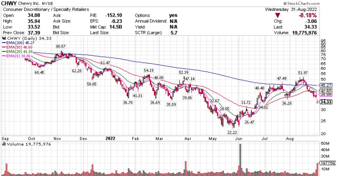337x176 pixels.
Task: Click the 31.72 price label
Action: (246, 103)
